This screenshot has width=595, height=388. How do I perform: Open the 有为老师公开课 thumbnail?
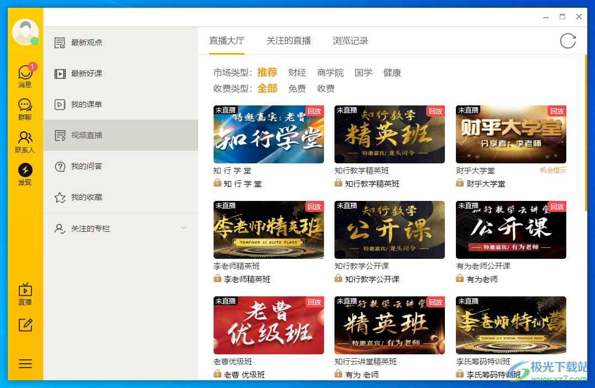click(511, 230)
